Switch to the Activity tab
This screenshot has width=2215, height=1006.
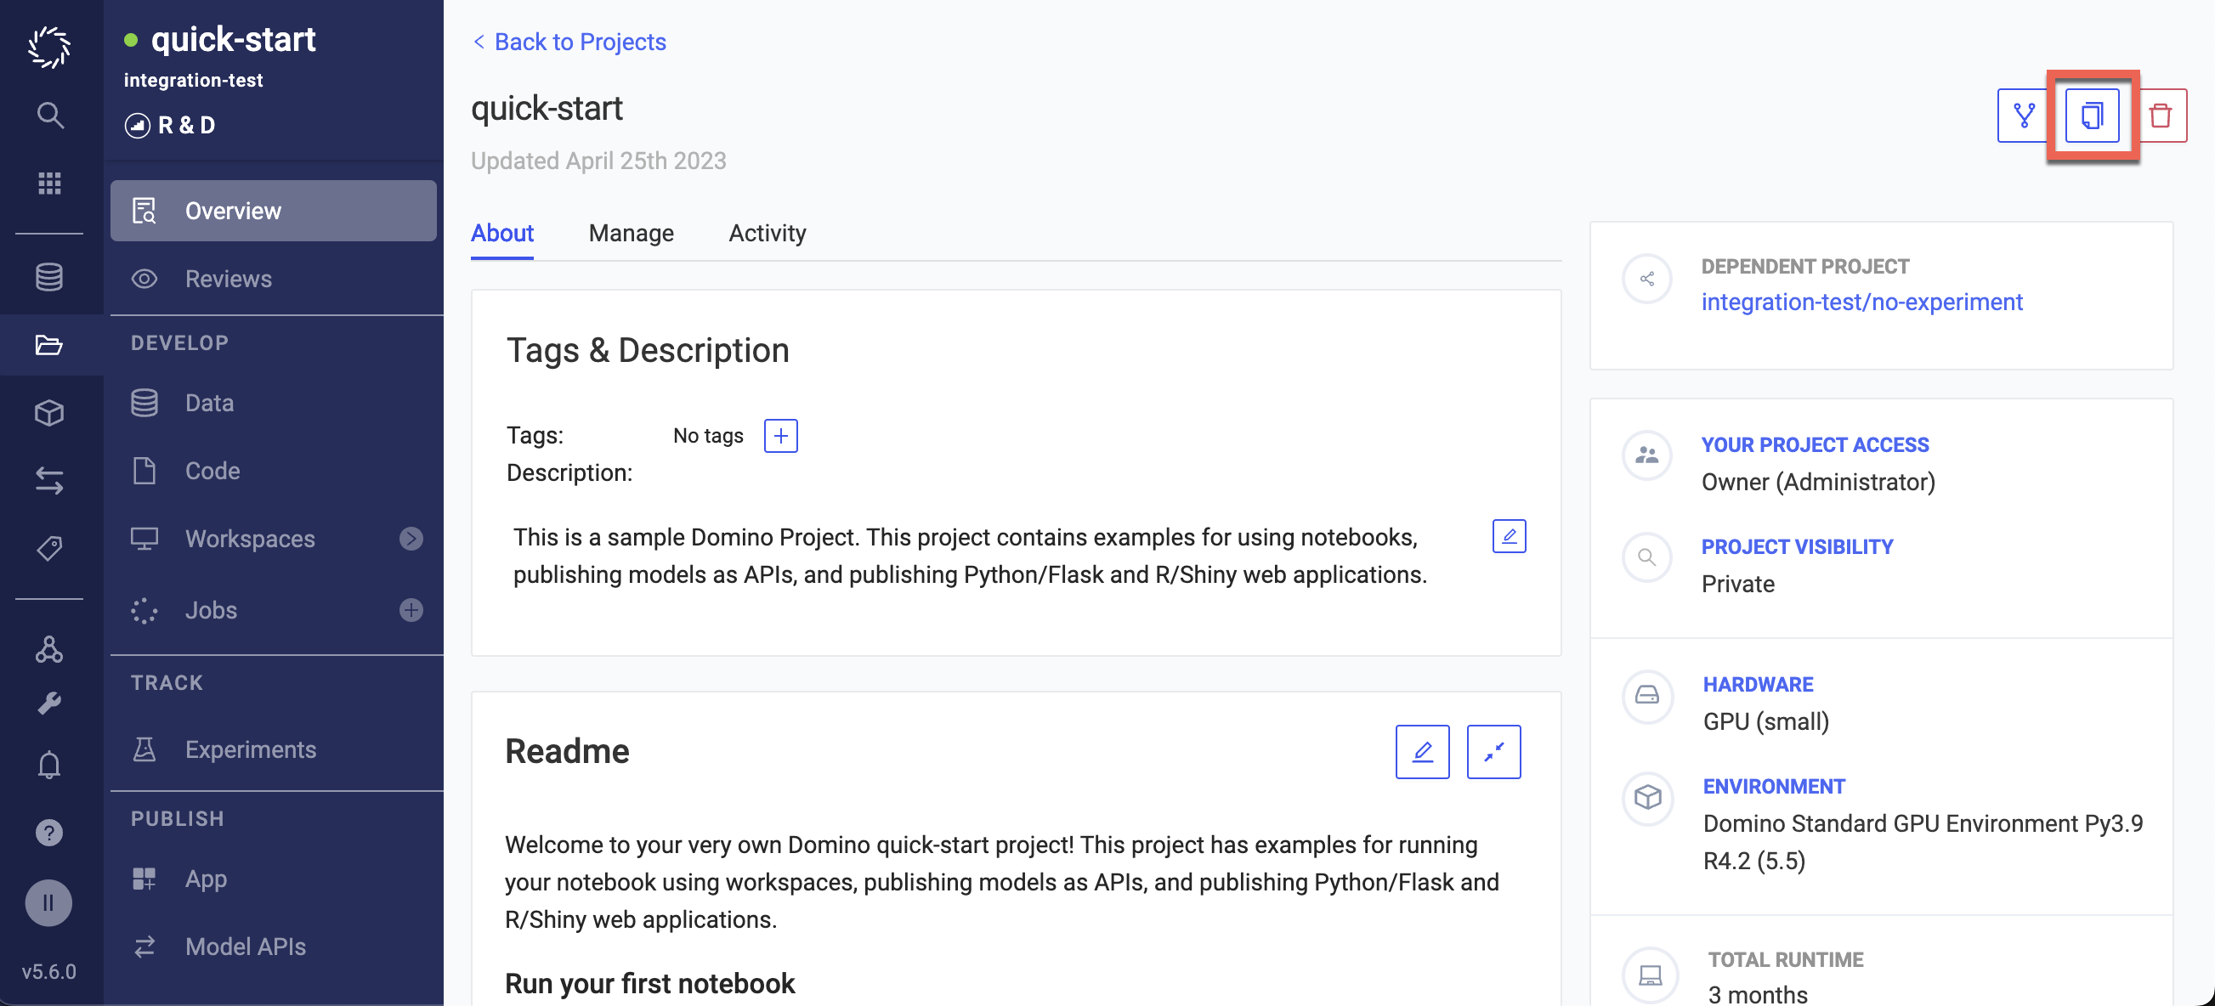pyautogui.click(x=767, y=233)
